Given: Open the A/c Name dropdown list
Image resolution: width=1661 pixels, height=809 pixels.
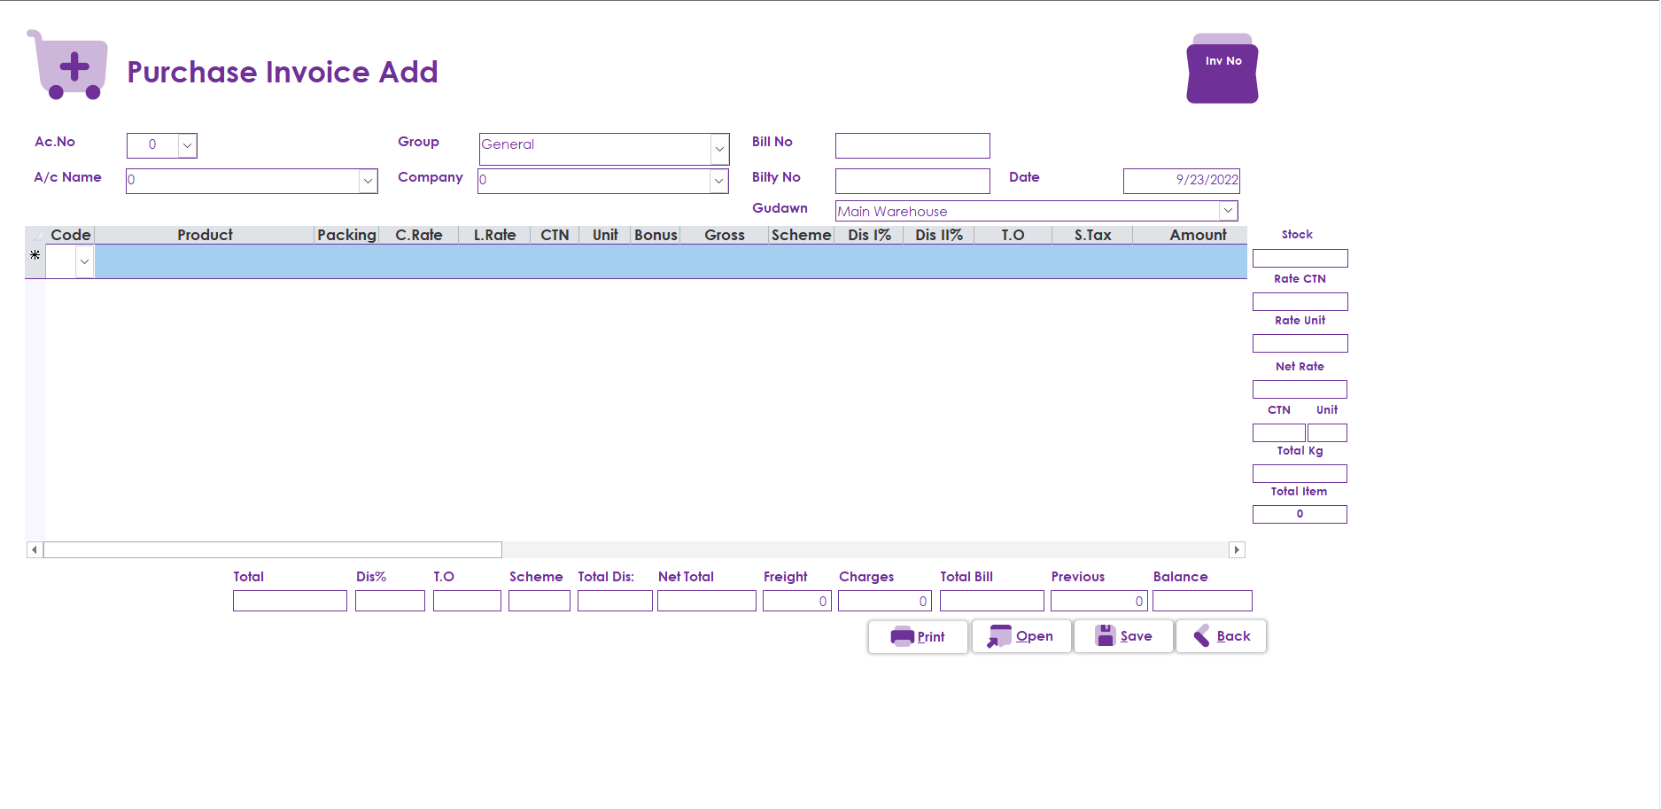Looking at the screenshot, I should (368, 181).
